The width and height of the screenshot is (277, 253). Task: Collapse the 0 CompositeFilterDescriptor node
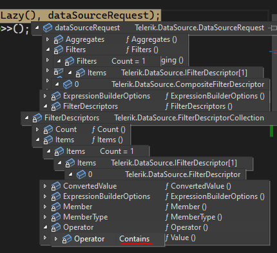[x=57, y=84]
